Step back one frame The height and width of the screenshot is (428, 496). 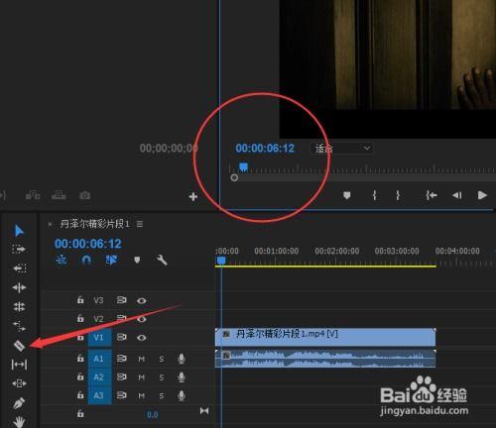click(457, 195)
